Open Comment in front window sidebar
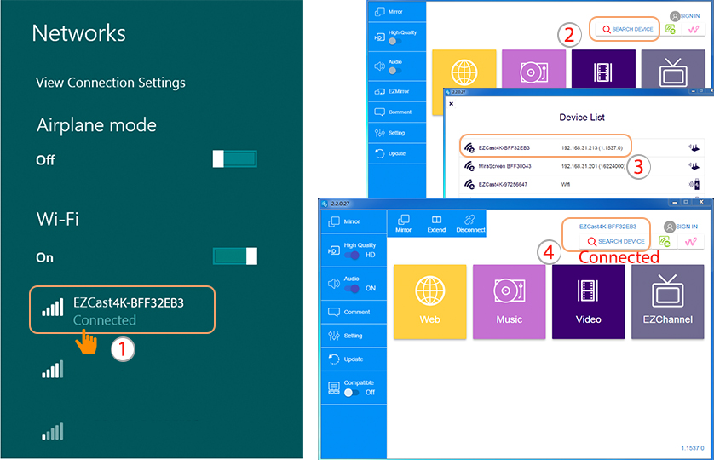The image size is (714, 460). (x=354, y=312)
